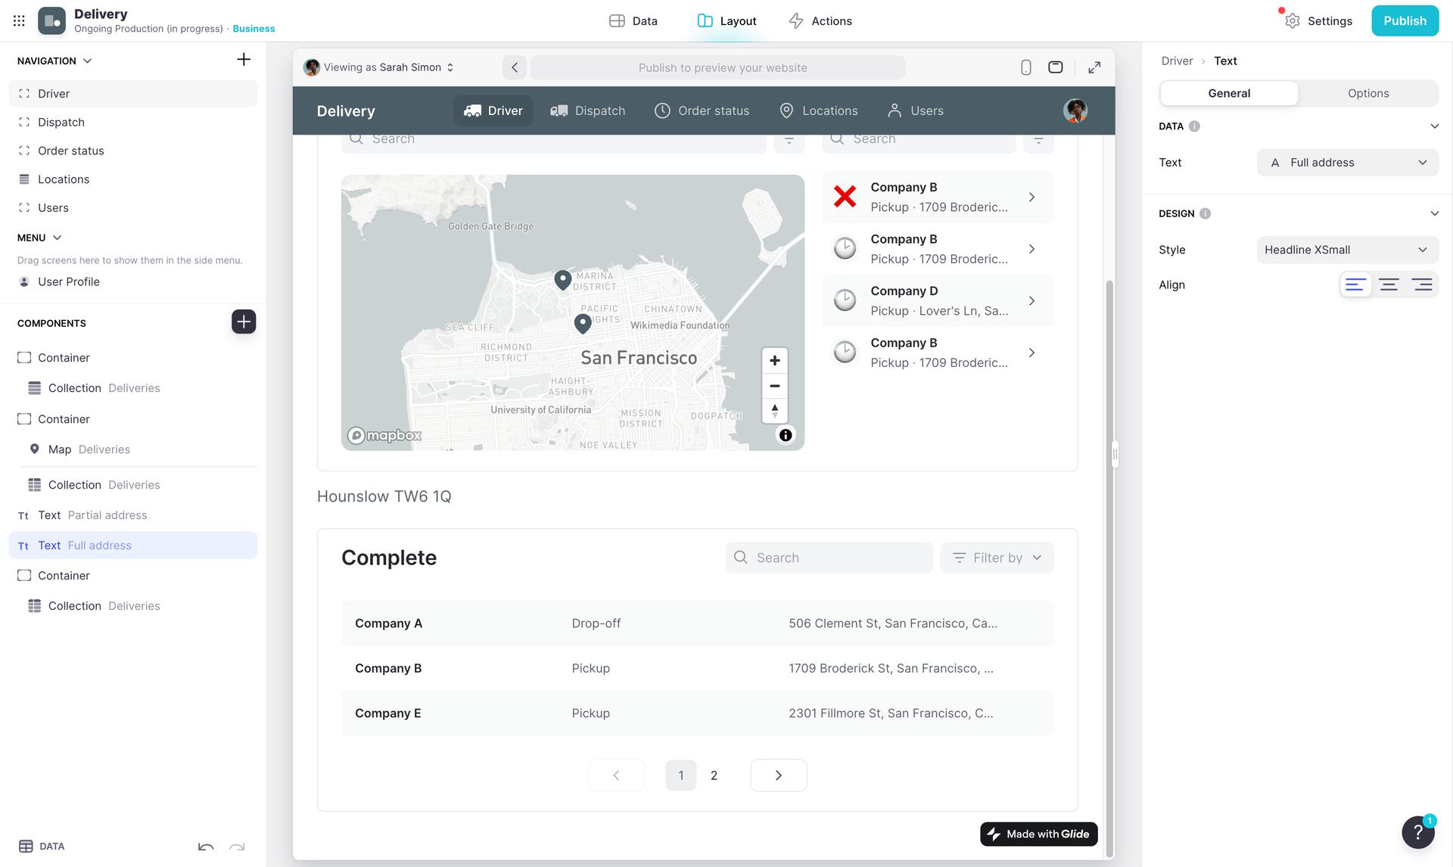Select center text alignment
The width and height of the screenshot is (1453, 867).
point(1389,285)
